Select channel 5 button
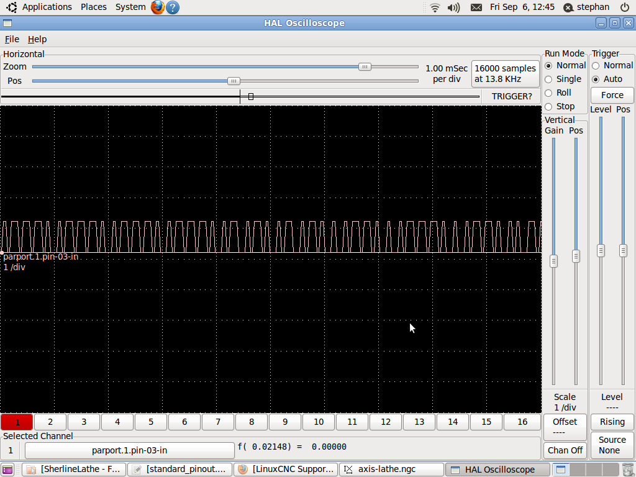 tap(151, 422)
